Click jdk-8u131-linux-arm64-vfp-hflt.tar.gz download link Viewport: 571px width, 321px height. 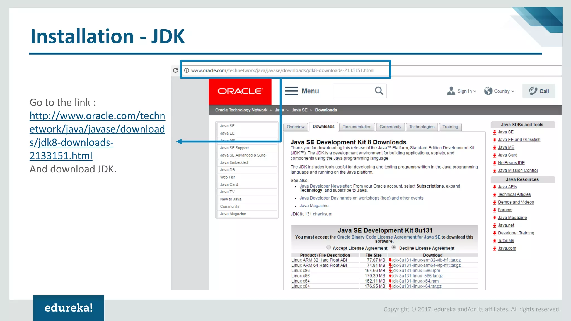[x=427, y=266]
